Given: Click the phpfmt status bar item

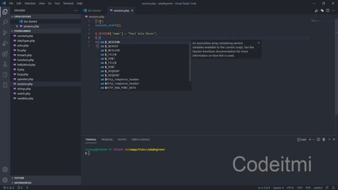Looking at the screenshot, I should [318, 188].
